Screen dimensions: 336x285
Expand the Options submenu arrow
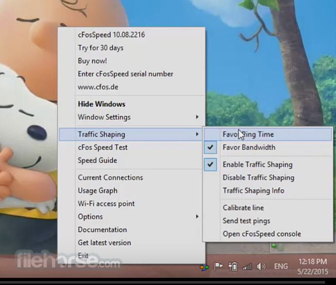pyautogui.click(x=197, y=216)
